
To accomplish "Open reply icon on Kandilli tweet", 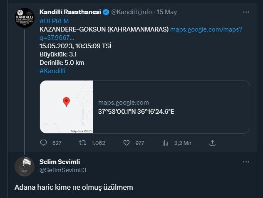I will tap(43, 143).
